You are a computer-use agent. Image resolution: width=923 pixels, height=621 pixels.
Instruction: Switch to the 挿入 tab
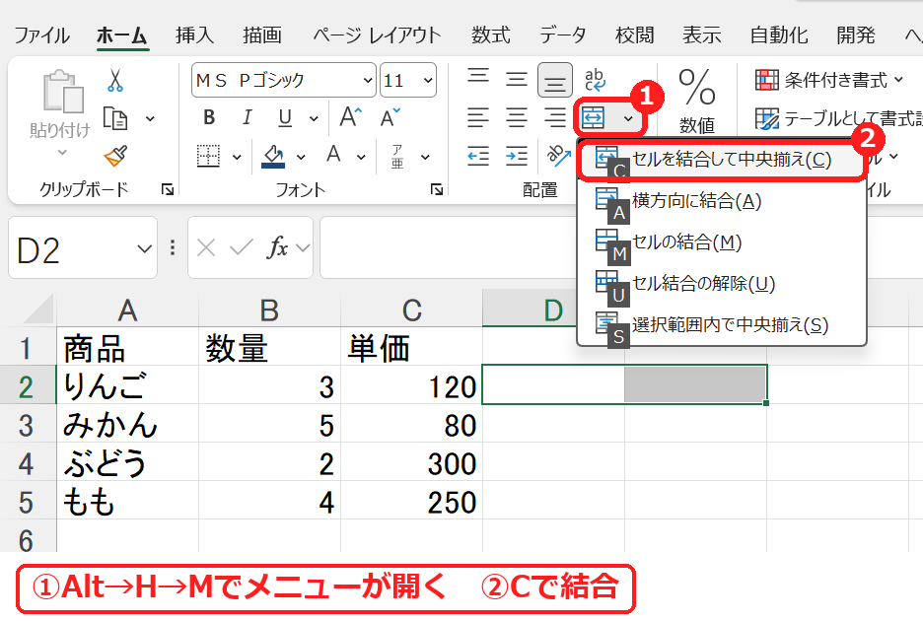(x=194, y=35)
